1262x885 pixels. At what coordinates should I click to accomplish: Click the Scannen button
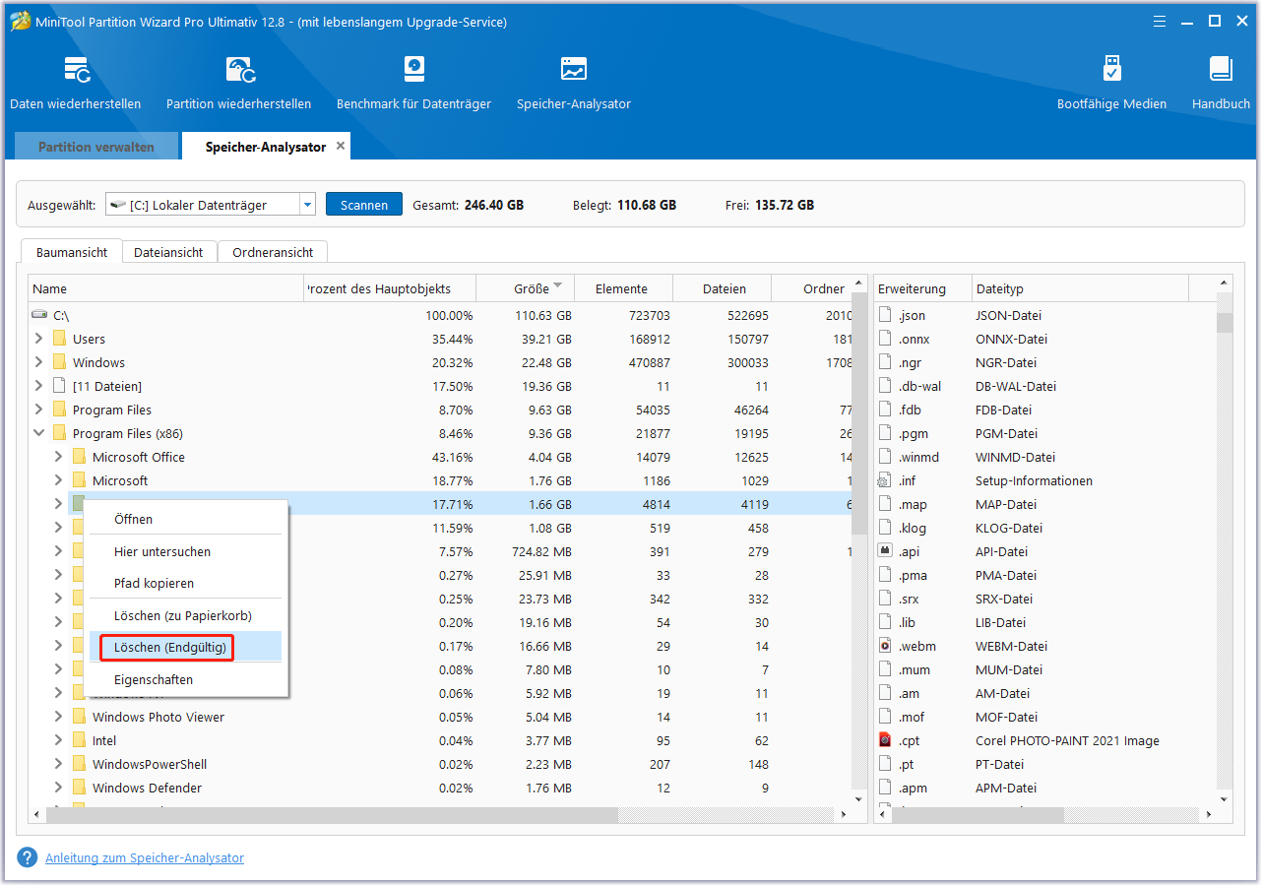click(x=364, y=205)
